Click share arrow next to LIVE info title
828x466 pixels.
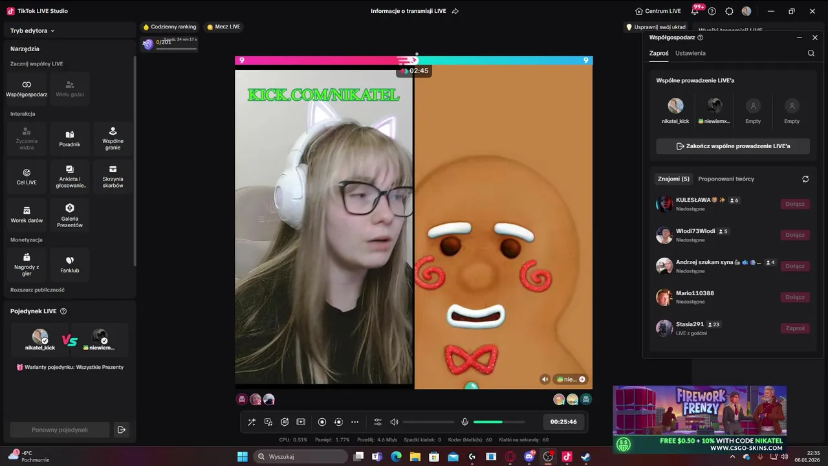(455, 11)
